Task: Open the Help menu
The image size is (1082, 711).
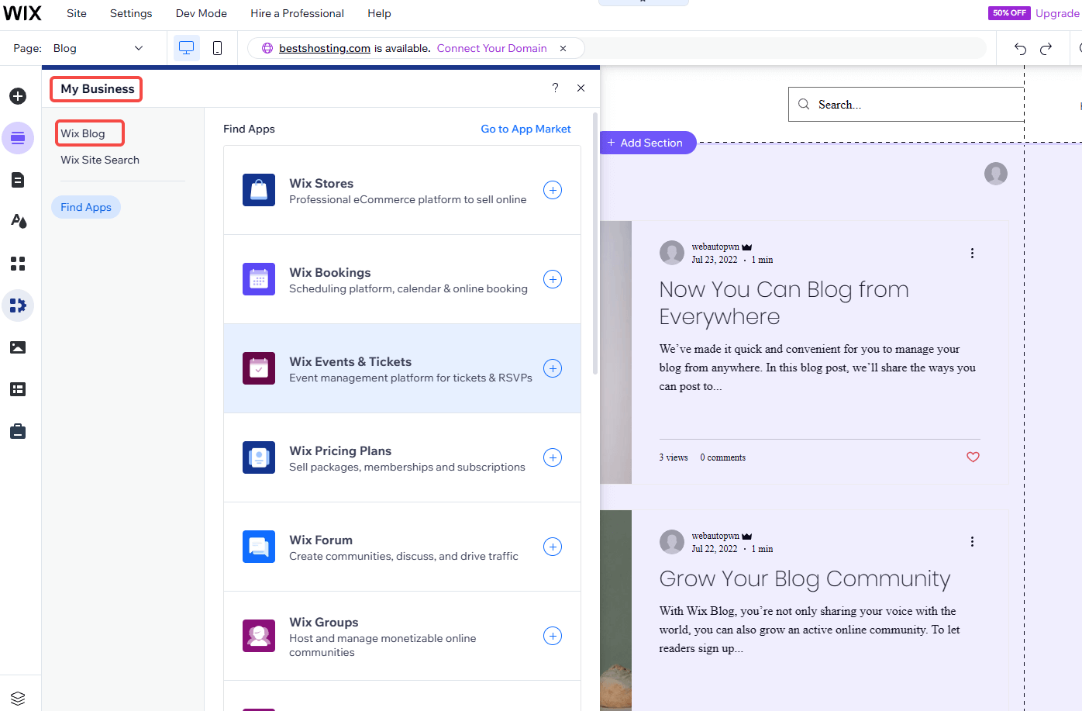Action: pos(379,13)
